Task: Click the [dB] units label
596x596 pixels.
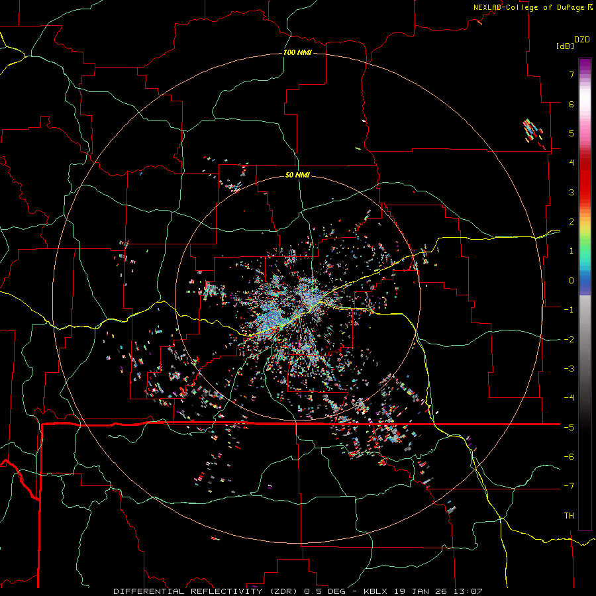Action: (565, 46)
